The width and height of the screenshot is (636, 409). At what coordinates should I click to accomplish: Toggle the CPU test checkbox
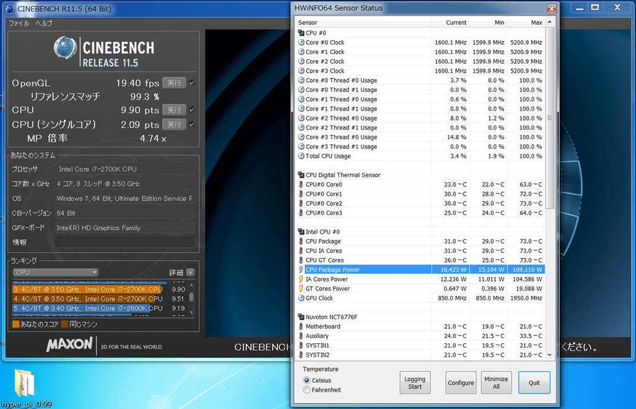click(x=192, y=109)
